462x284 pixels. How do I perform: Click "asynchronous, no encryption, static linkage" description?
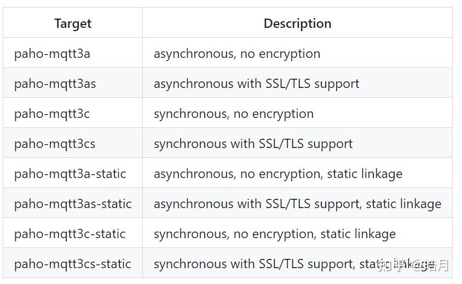tap(278, 174)
